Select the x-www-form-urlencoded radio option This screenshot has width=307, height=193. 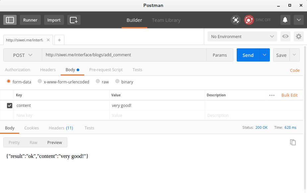(x=40, y=81)
